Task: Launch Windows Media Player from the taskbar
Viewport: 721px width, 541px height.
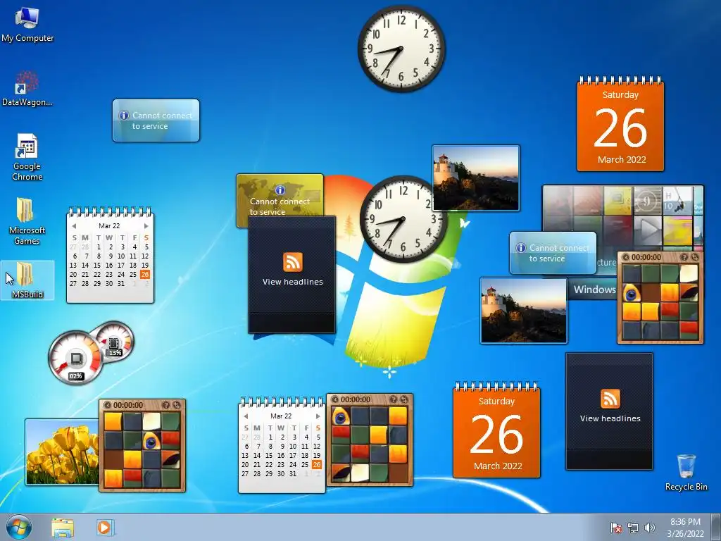Action: point(104,528)
